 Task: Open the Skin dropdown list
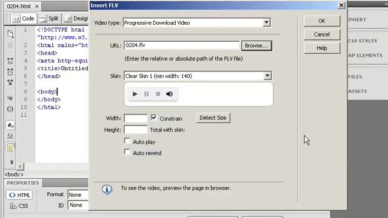pyautogui.click(x=267, y=76)
